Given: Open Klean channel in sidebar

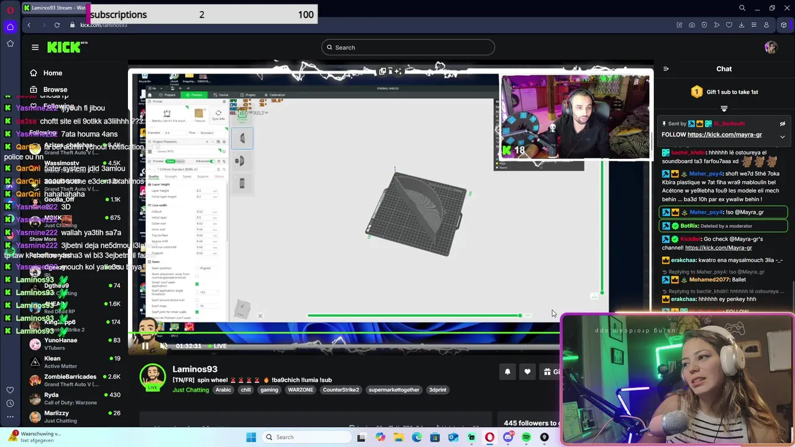Looking at the screenshot, I should pyautogui.click(x=75, y=362).
